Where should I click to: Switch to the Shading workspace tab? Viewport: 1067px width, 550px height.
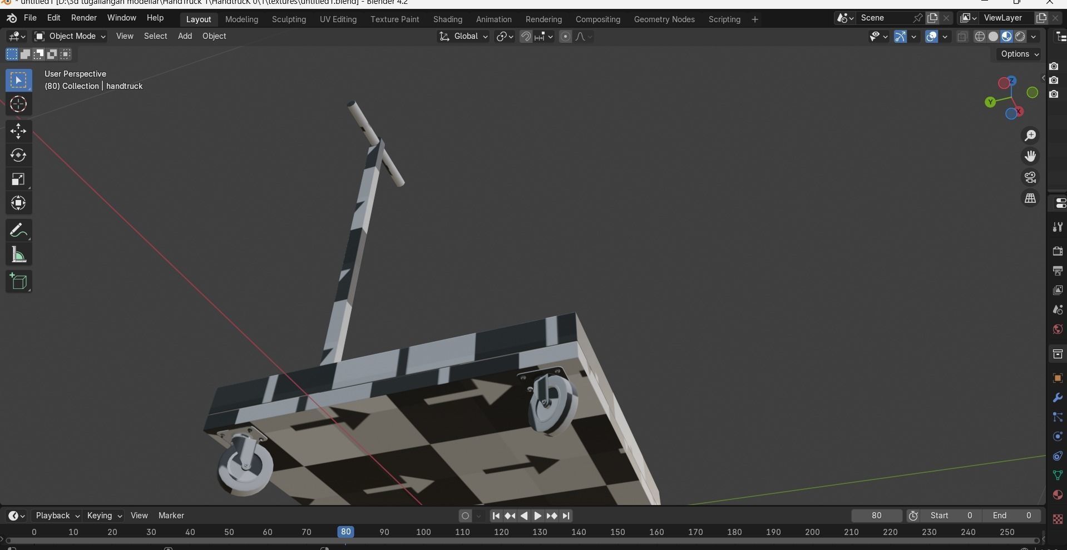[448, 19]
